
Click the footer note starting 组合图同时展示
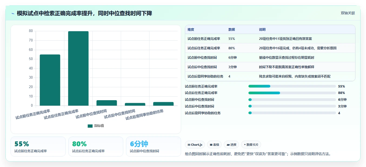[258, 154]
